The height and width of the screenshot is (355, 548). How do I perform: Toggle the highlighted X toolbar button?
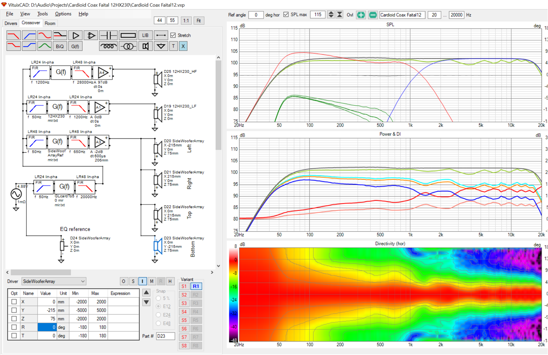pyautogui.click(x=183, y=46)
